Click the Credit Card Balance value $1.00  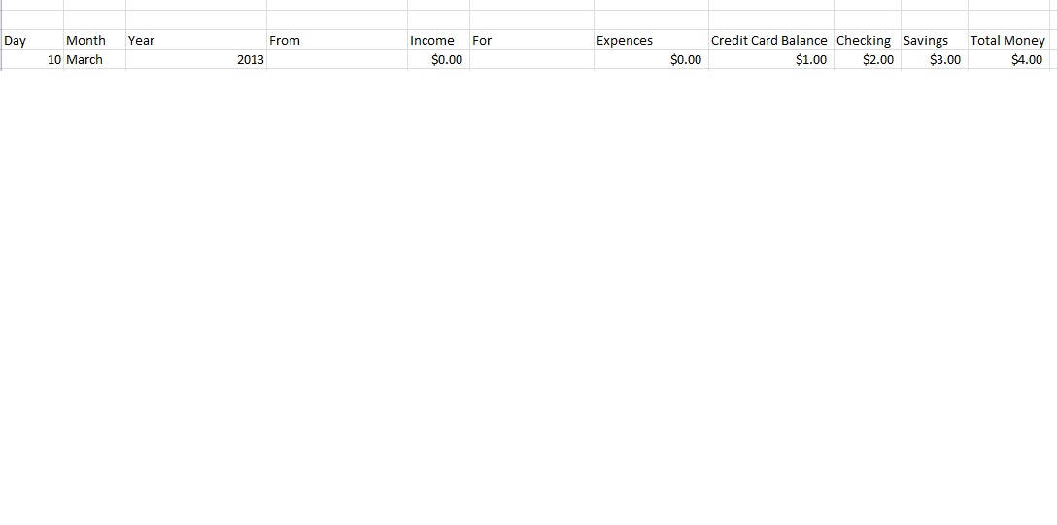tap(771, 59)
